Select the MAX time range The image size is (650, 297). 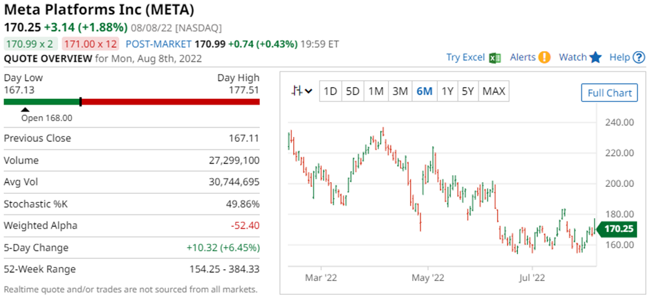pyautogui.click(x=494, y=91)
